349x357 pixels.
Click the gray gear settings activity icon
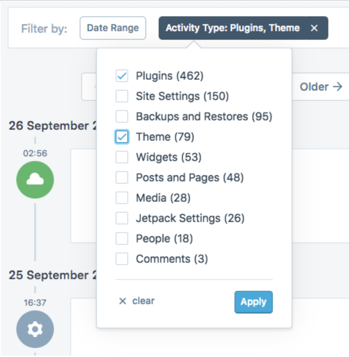pos(35,329)
